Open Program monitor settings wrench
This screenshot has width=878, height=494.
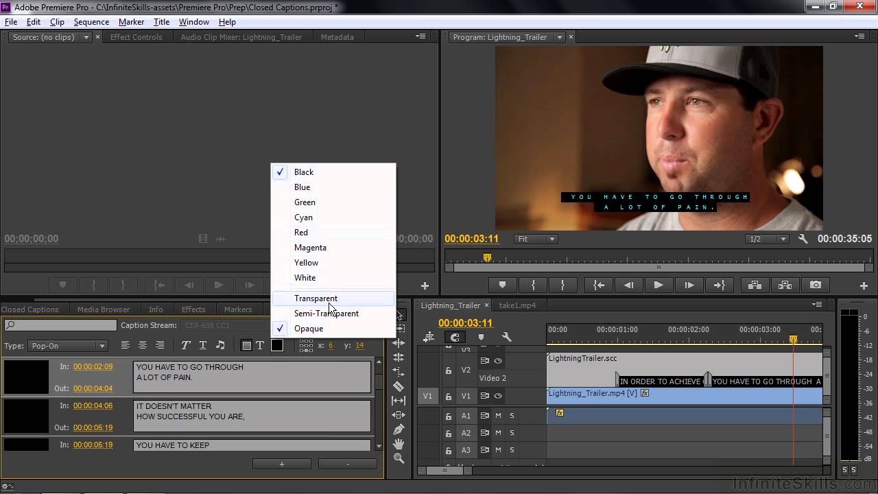[803, 239]
